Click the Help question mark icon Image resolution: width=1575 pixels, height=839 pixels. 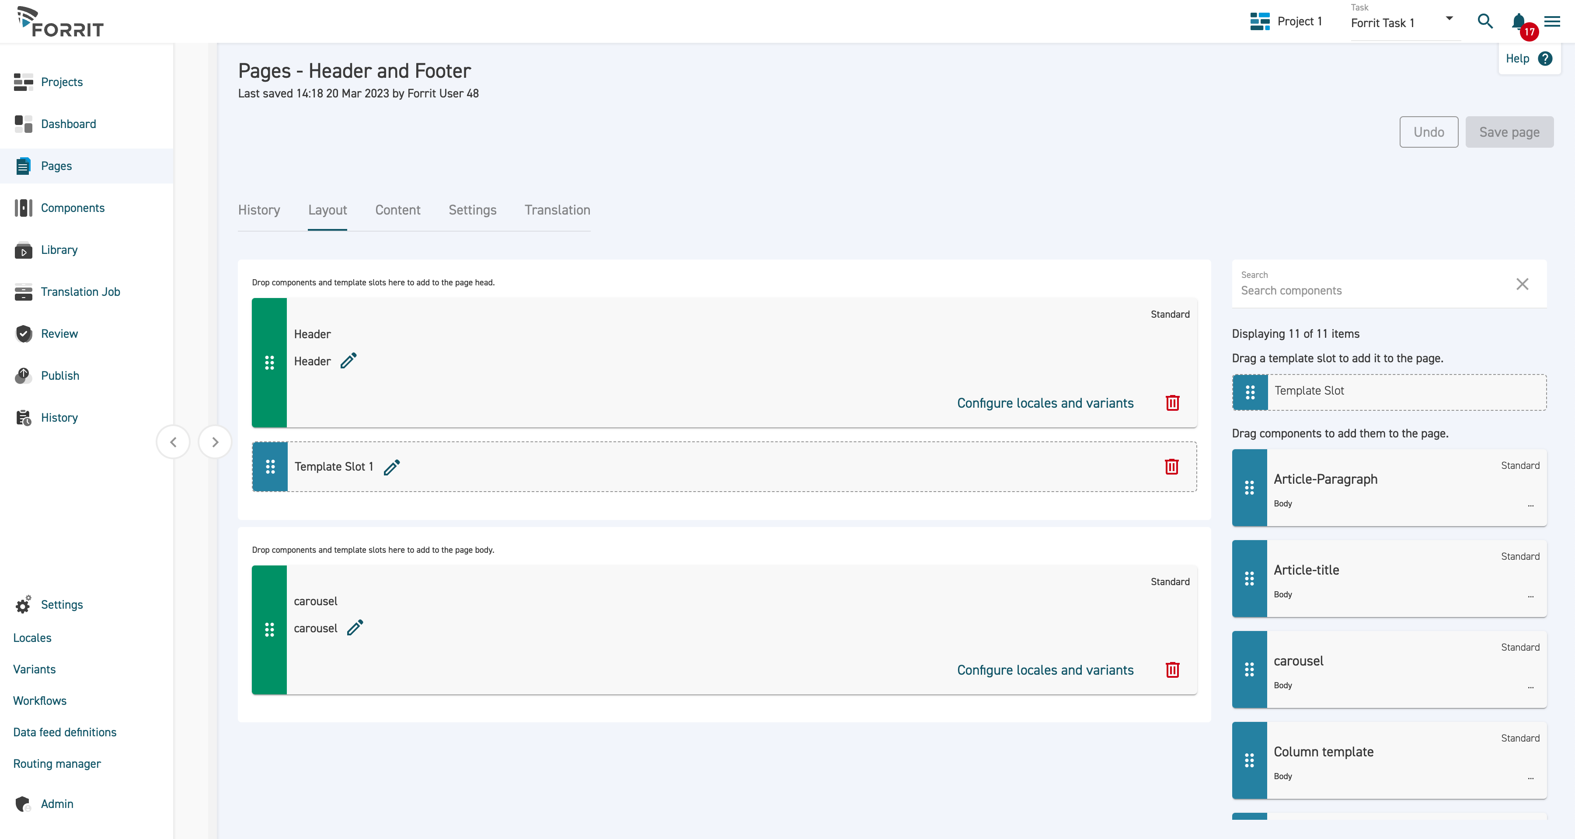(x=1545, y=59)
